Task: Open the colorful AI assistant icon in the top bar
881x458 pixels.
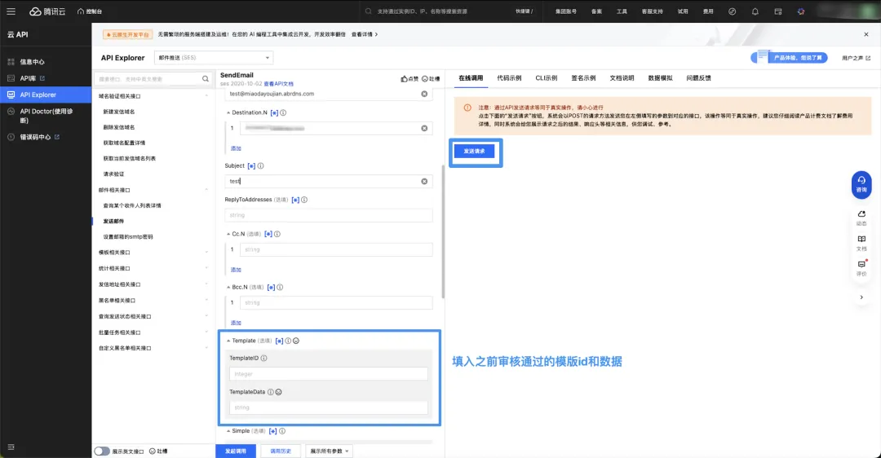Action: [801, 11]
